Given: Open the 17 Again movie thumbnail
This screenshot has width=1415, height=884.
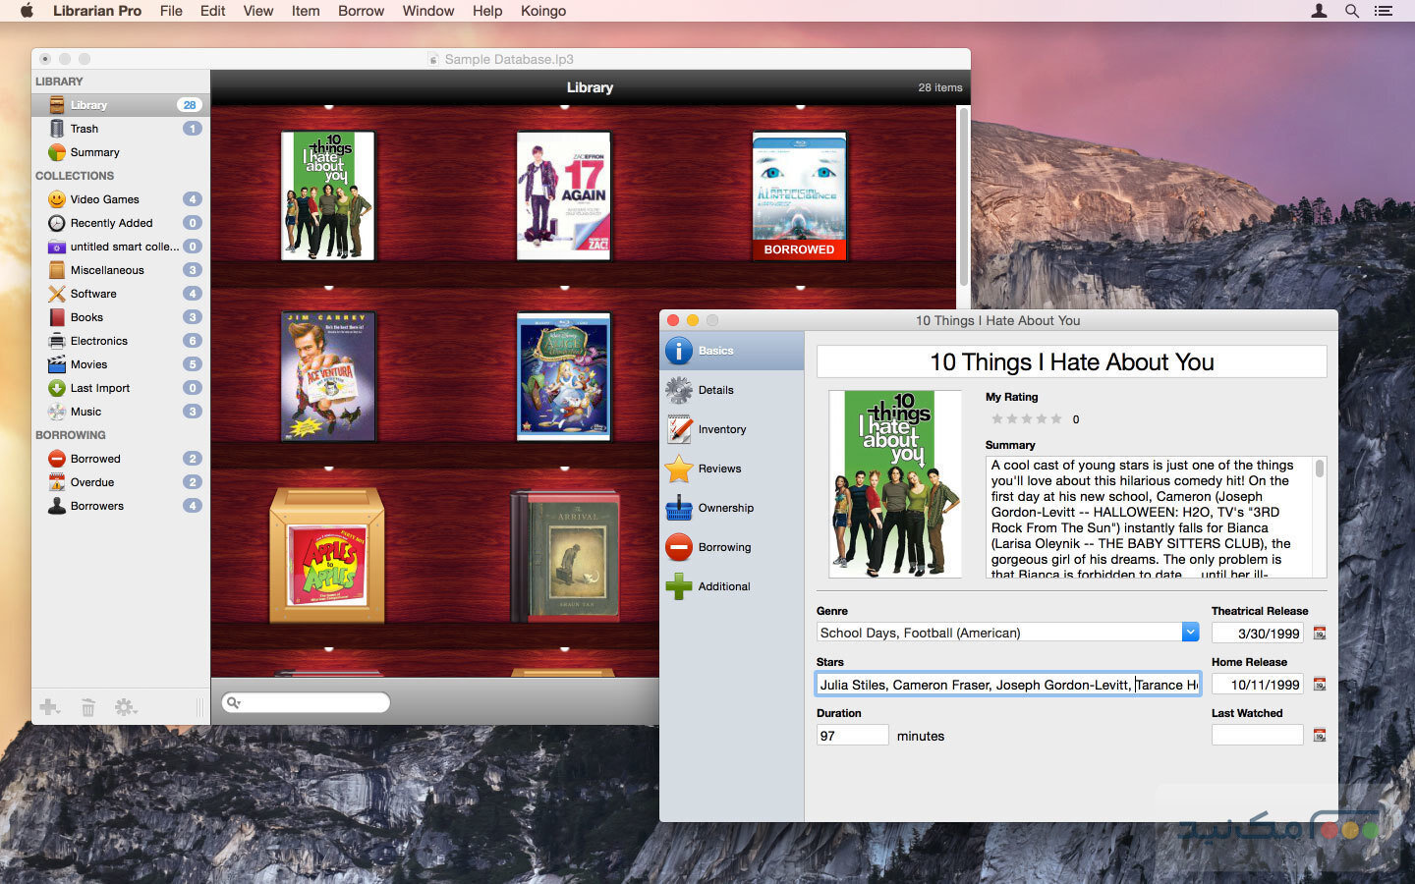Looking at the screenshot, I should pos(563,194).
